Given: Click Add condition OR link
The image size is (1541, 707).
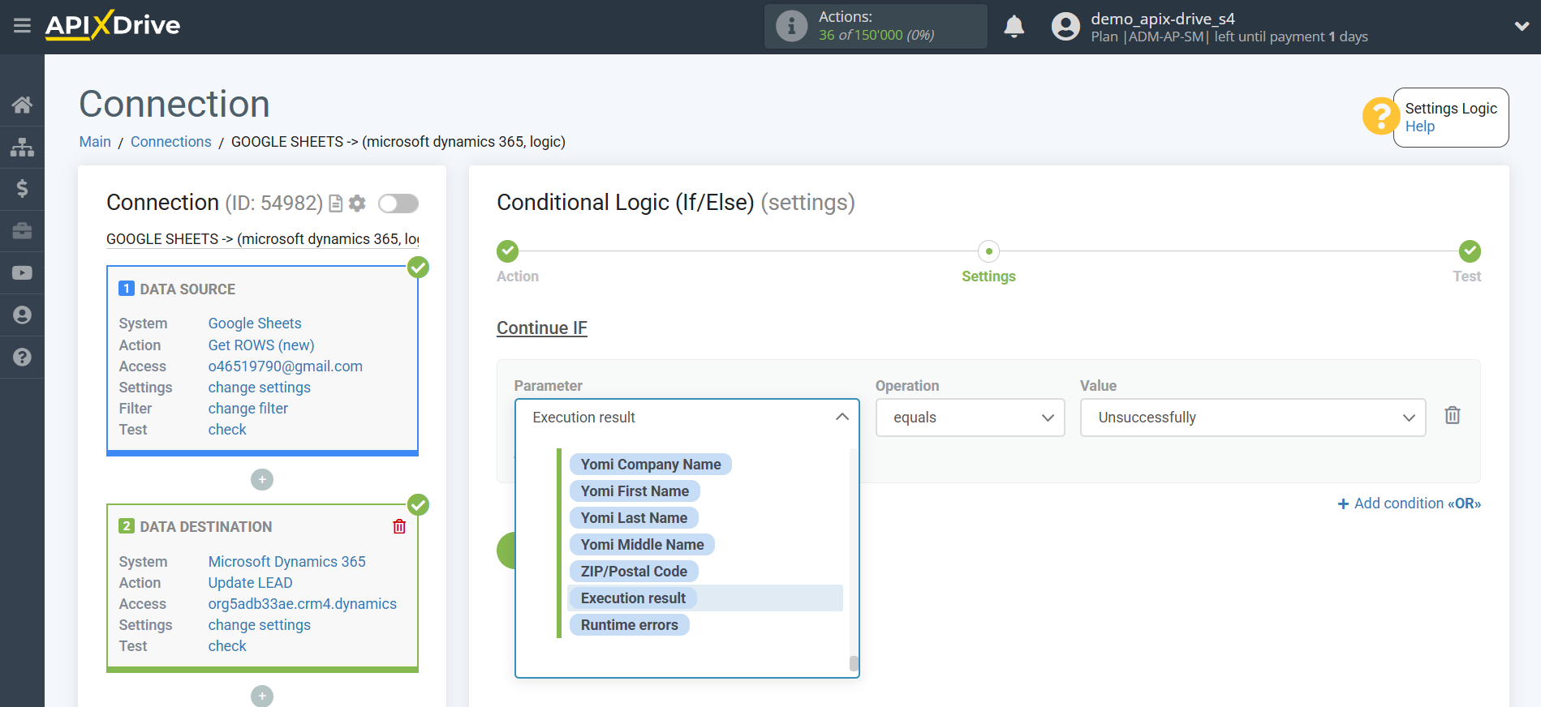Looking at the screenshot, I should coord(1409,503).
